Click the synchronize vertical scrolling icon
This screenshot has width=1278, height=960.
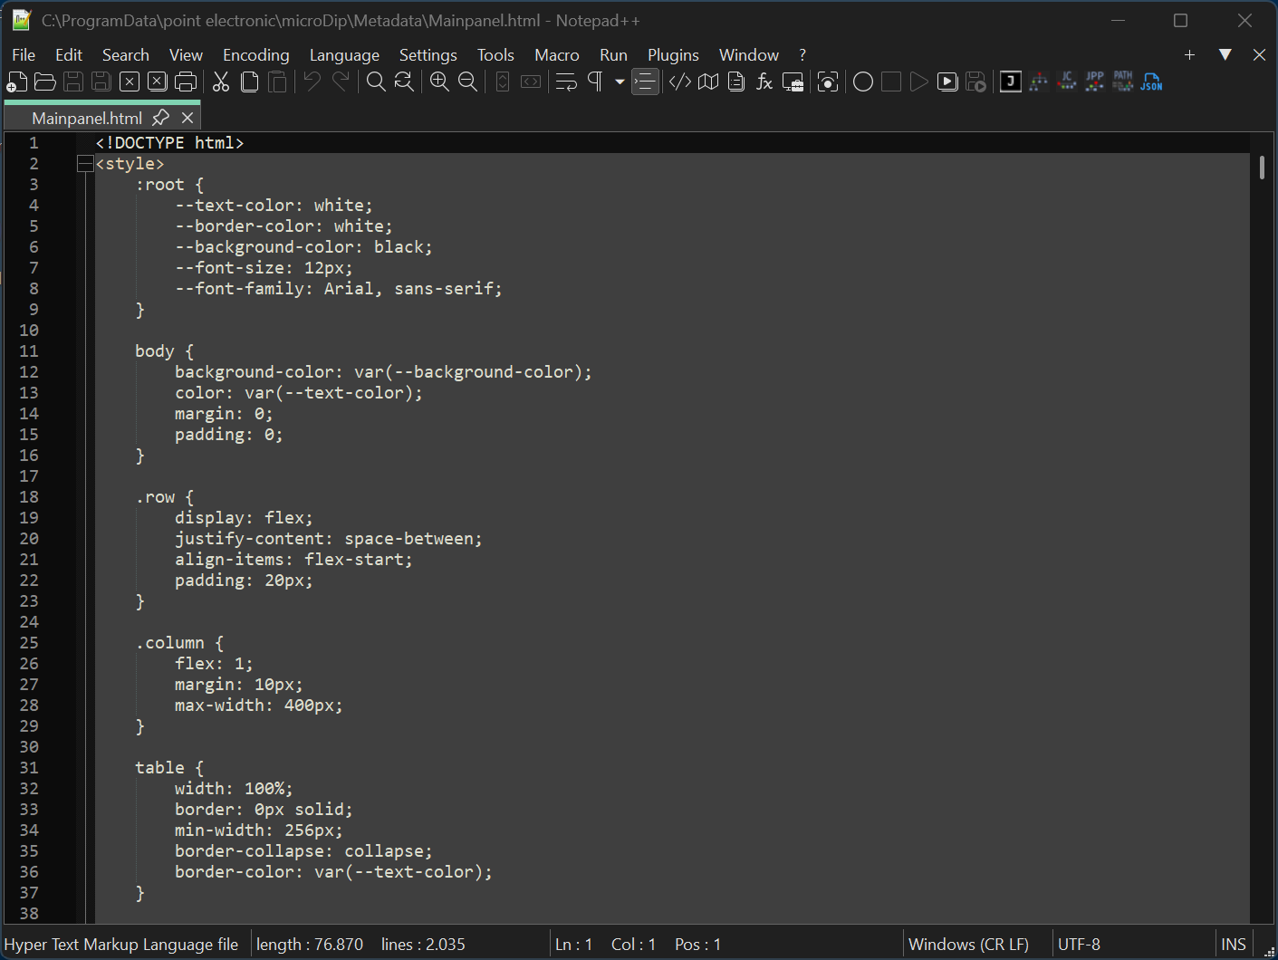(503, 82)
